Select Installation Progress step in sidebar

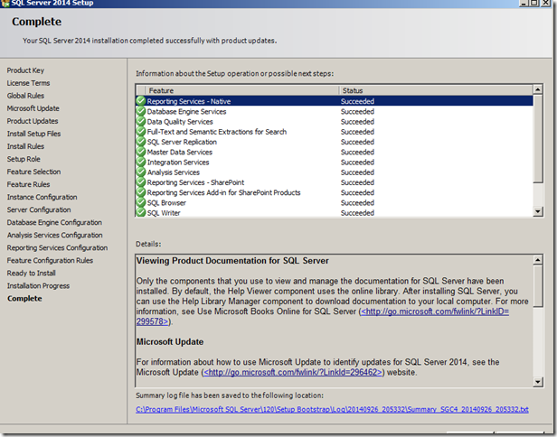pyautogui.click(x=37, y=285)
